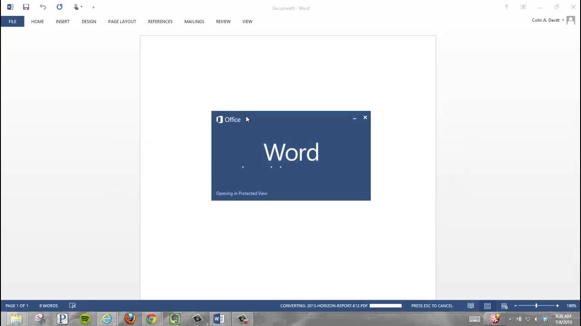Open Evernote from the taskbar

(x=175, y=319)
